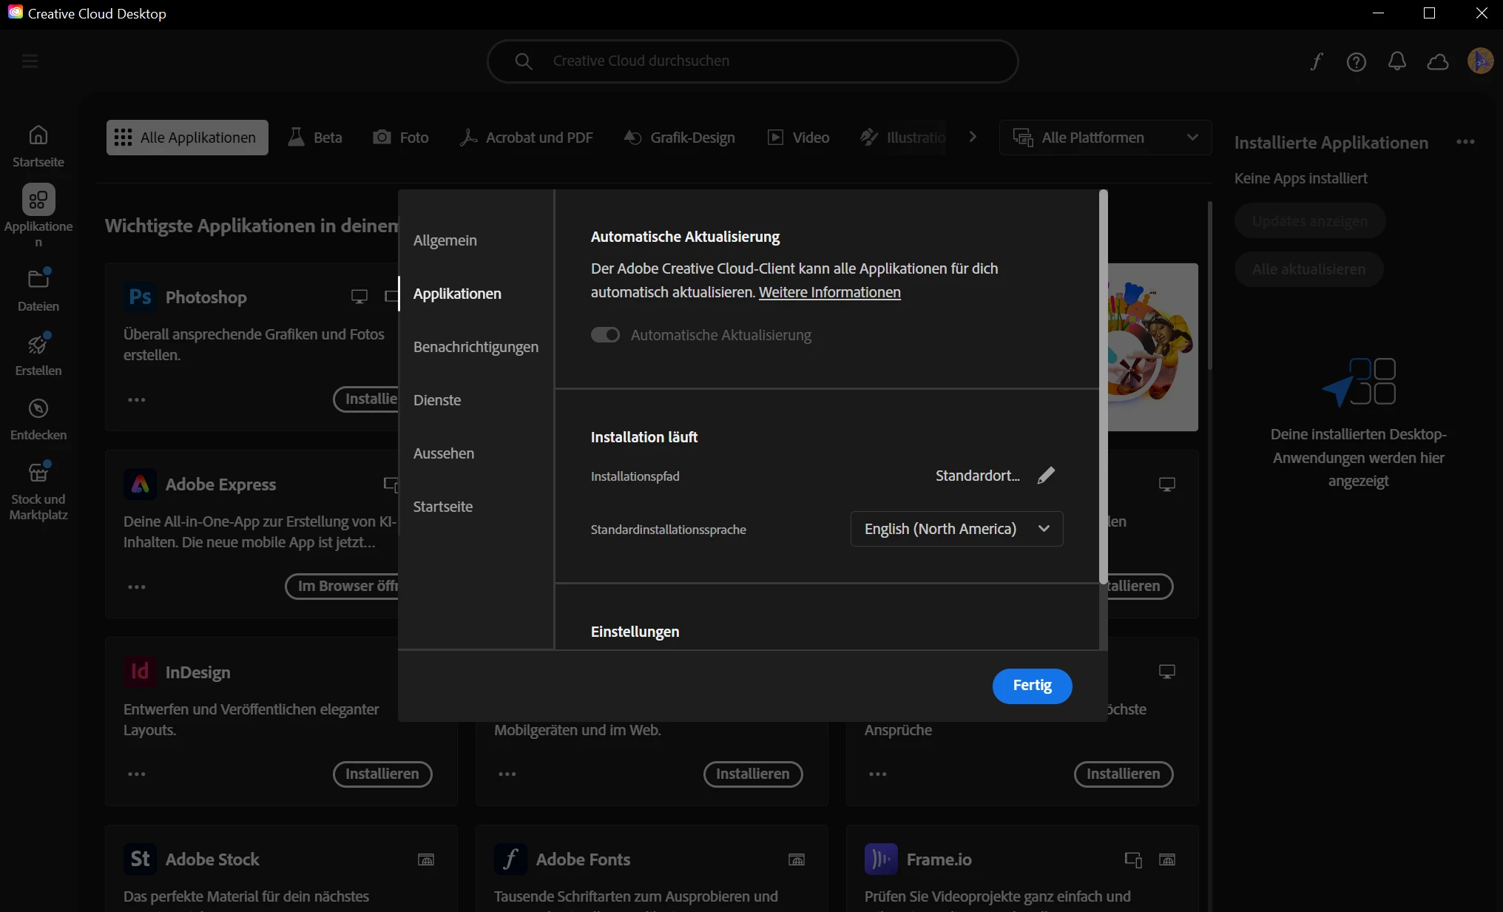This screenshot has height=912, width=1503.
Task: Click the Creative Cloud durchsuchen search field
Action: pyautogui.click(x=752, y=61)
